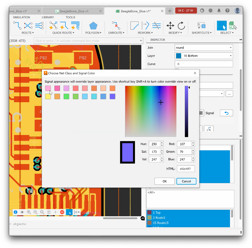Screen dimensions: 252x248
Task: Open the SELECT dropdown menu
Action: 227,33
